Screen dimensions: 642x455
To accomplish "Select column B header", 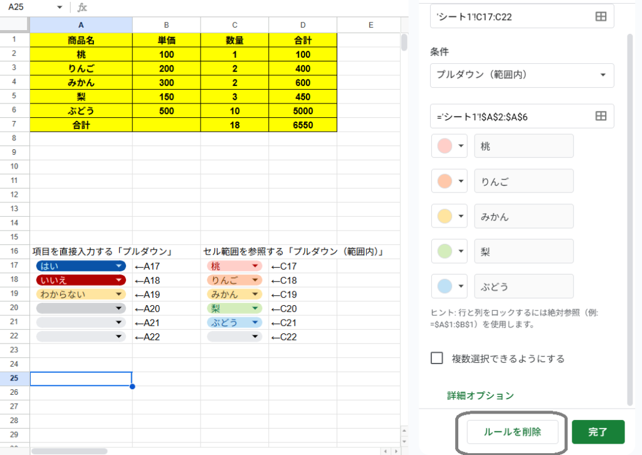I will pyautogui.click(x=166, y=25).
